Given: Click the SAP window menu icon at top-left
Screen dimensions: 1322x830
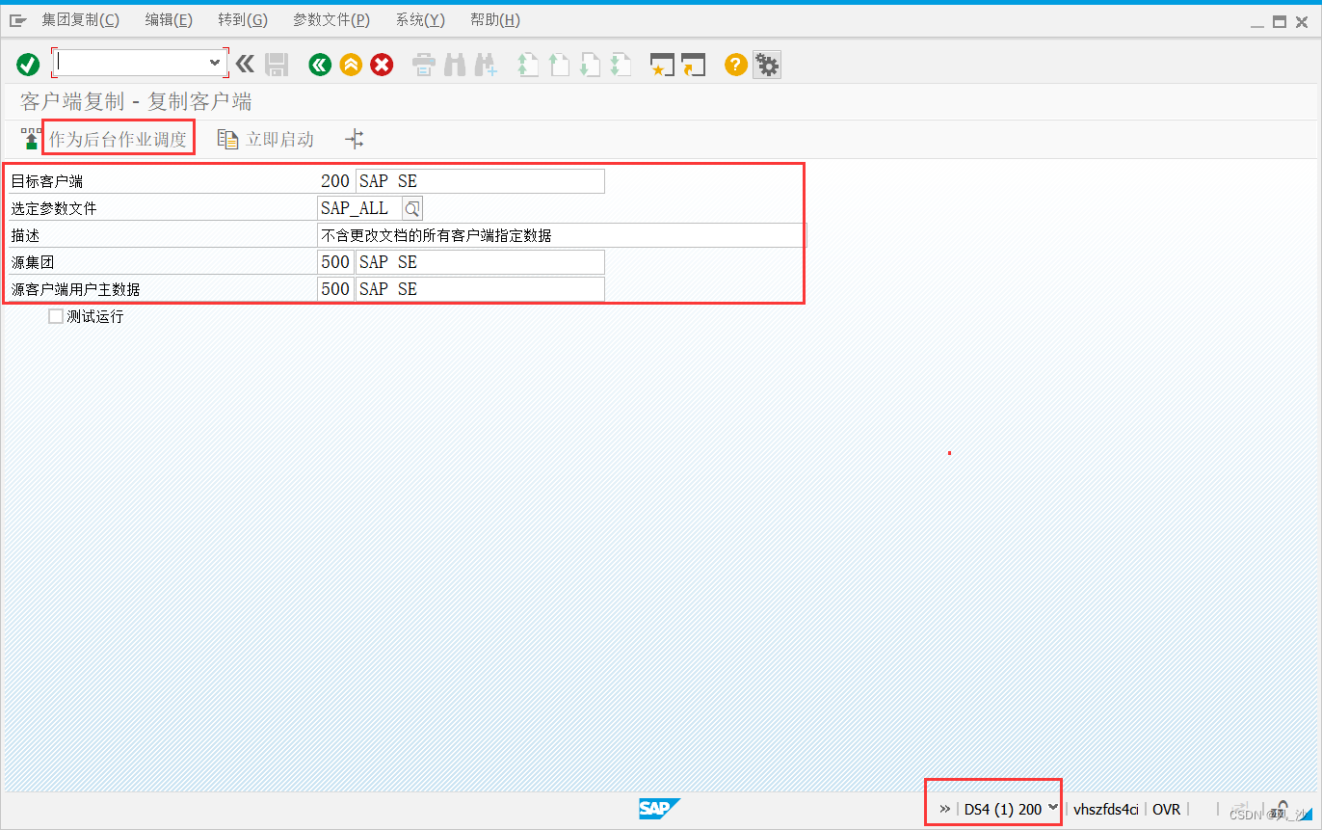Looking at the screenshot, I should click(x=18, y=20).
